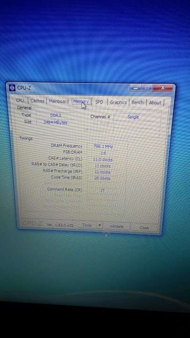Select the Mainboard tab

tap(59, 101)
